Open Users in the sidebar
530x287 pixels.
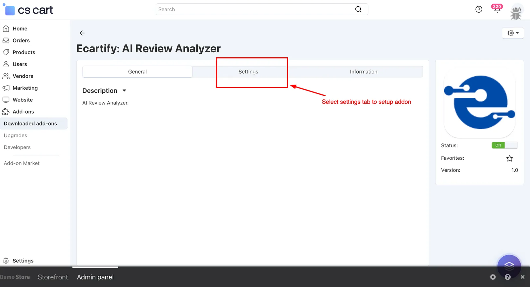click(x=20, y=64)
